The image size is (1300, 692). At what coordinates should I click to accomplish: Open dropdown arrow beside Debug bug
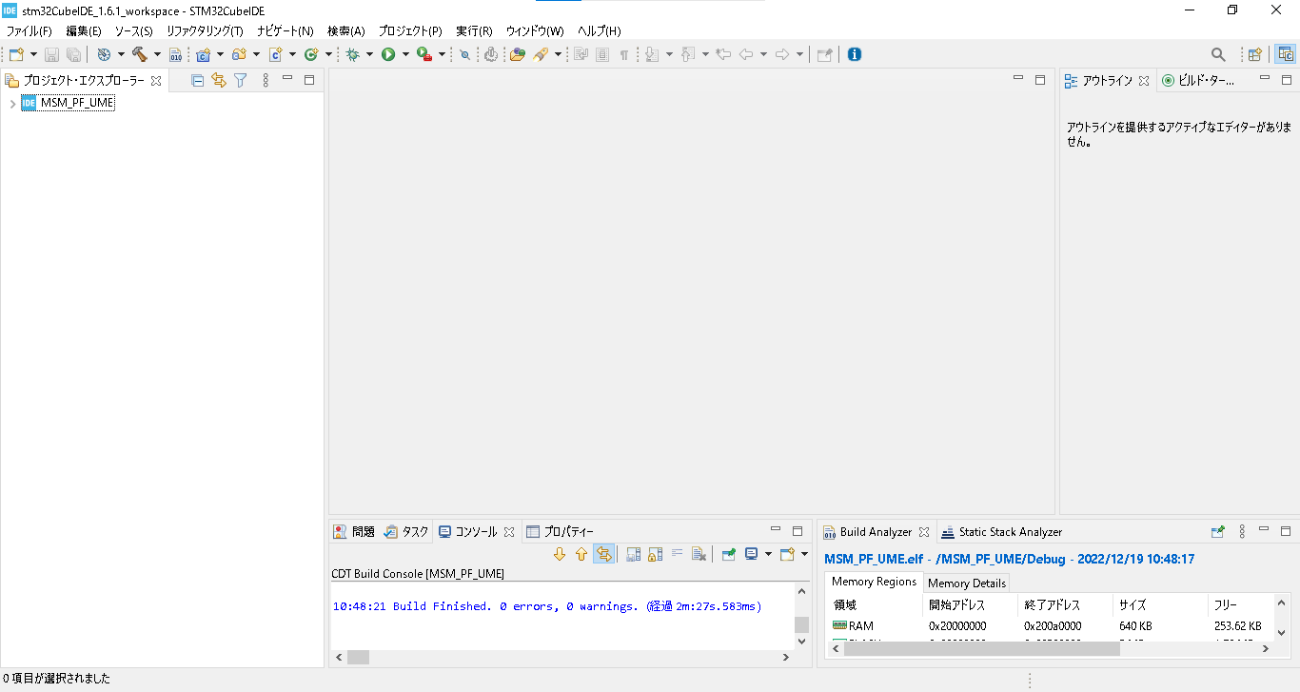[x=369, y=54]
